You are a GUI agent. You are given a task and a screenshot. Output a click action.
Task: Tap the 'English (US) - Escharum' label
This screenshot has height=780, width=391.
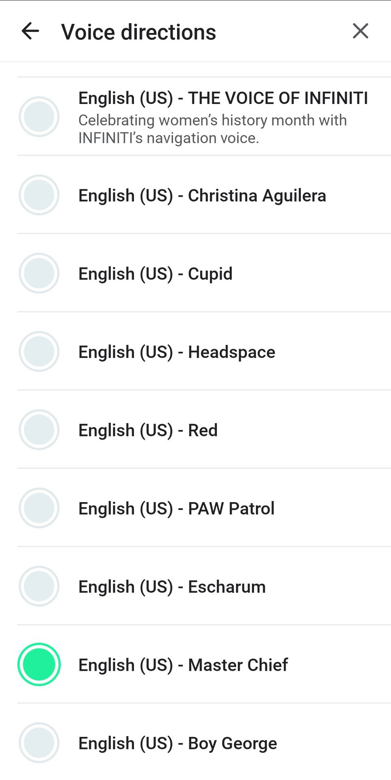(172, 587)
